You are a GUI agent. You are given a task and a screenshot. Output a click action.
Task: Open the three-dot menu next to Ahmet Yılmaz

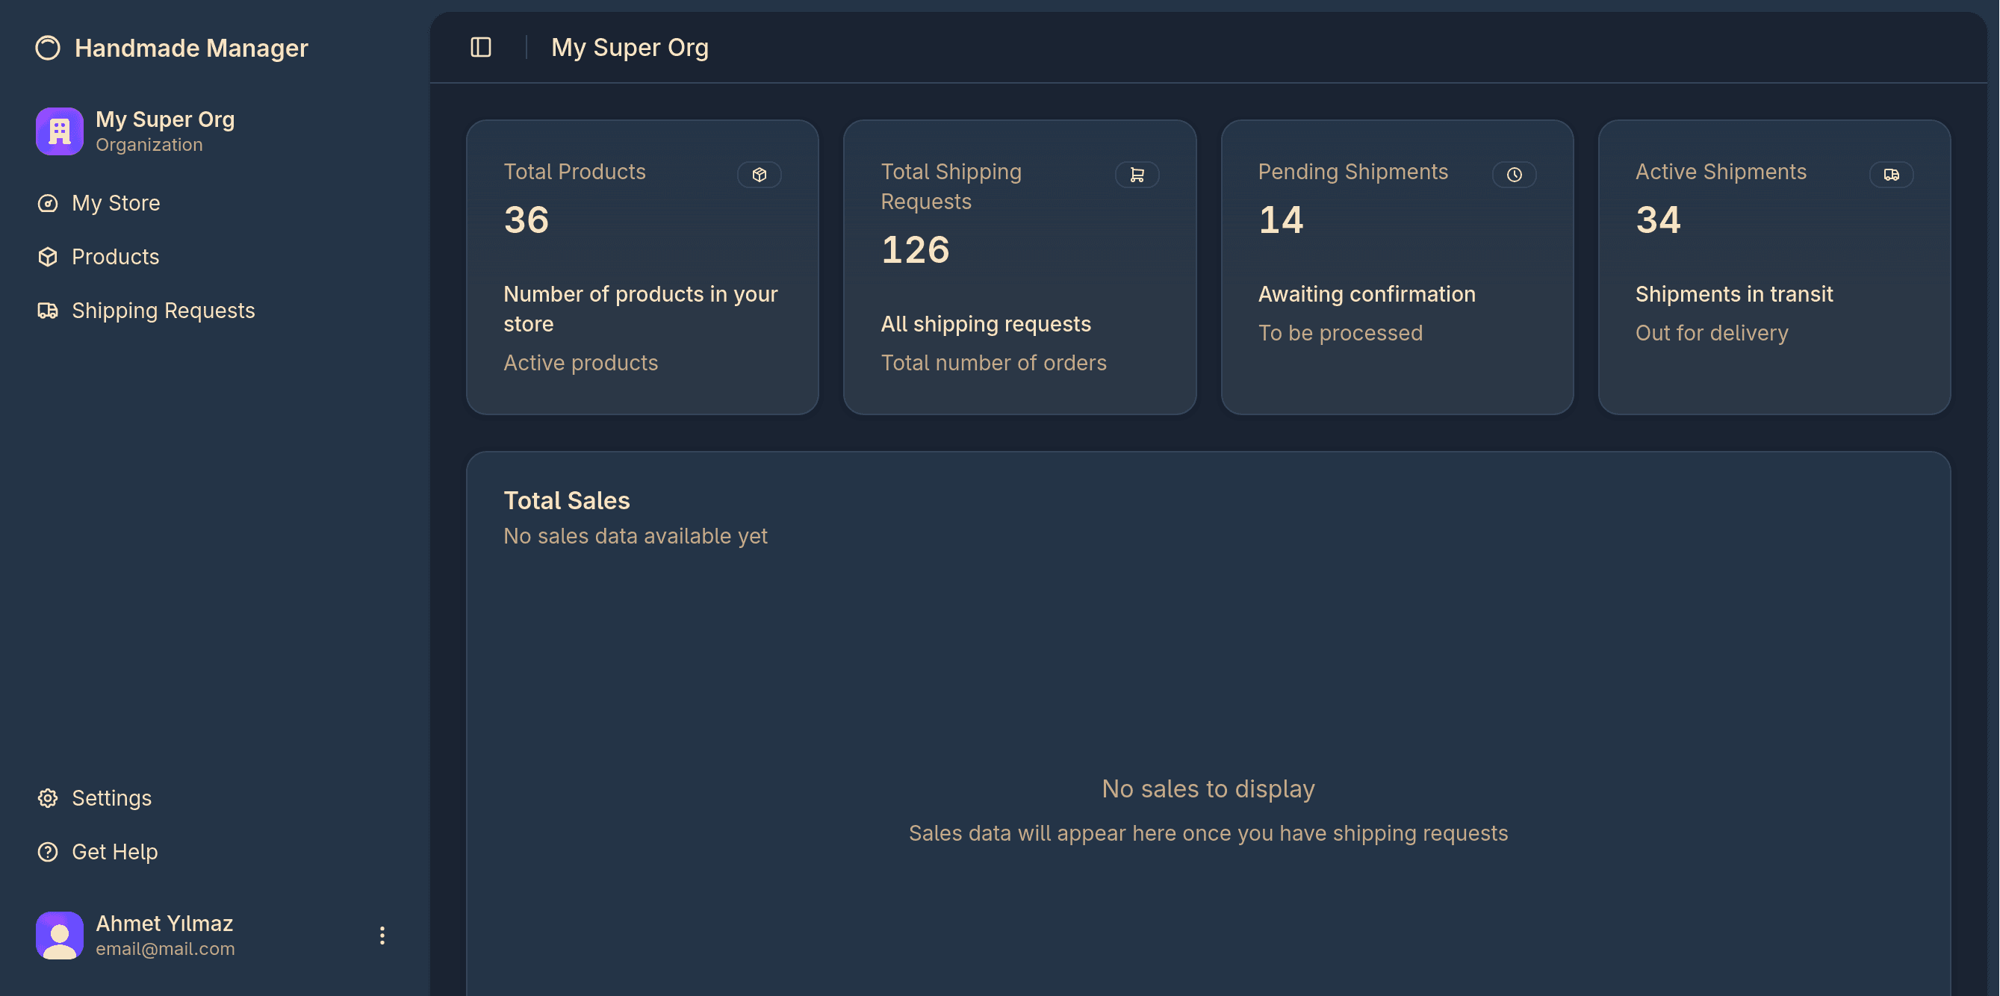coord(382,935)
